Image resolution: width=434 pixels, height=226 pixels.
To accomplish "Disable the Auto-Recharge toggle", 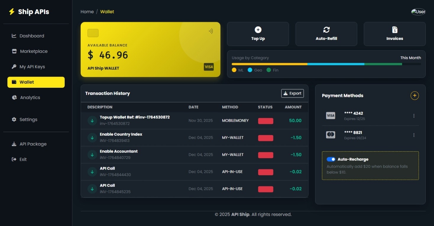I will tap(331, 159).
